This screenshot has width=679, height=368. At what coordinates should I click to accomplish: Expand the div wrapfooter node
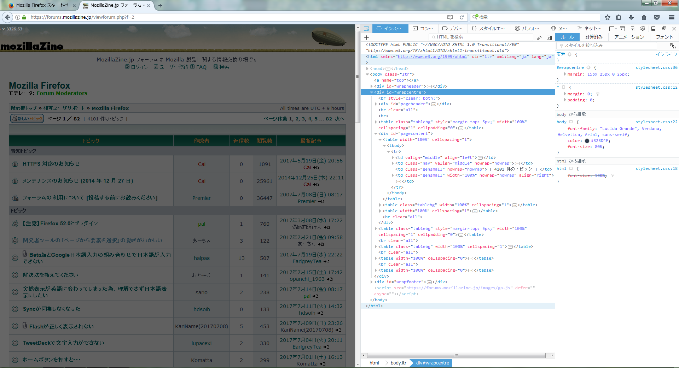pos(372,282)
